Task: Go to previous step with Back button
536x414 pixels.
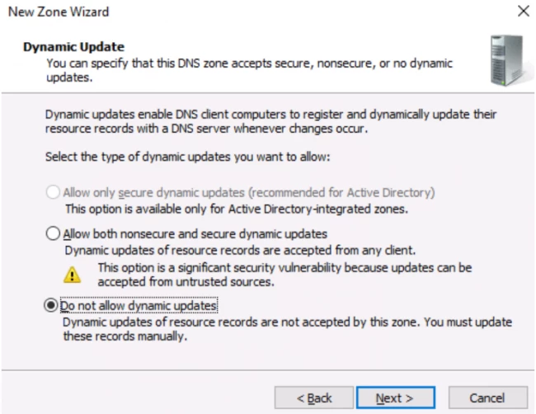Action: pyautogui.click(x=314, y=398)
